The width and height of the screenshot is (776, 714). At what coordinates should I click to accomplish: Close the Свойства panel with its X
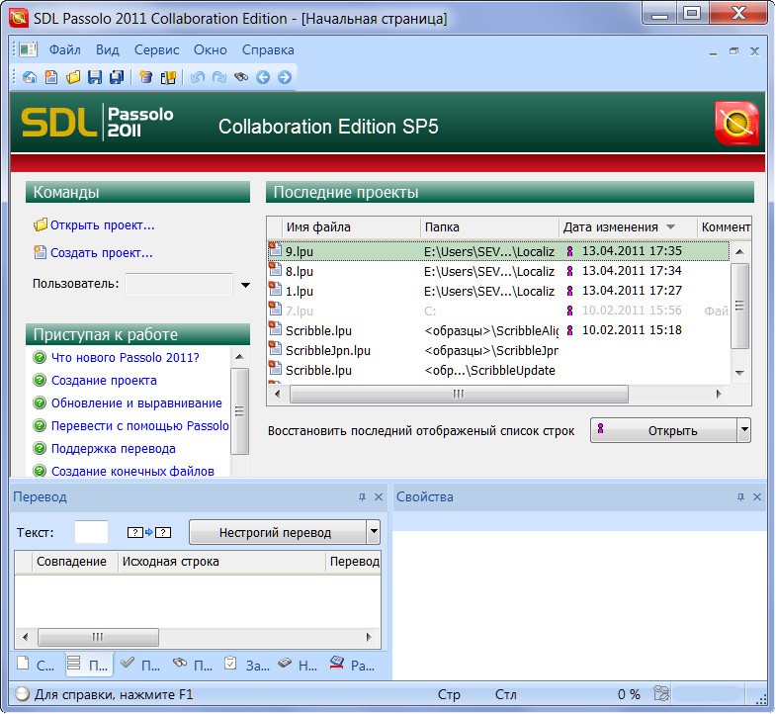[x=757, y=496]
